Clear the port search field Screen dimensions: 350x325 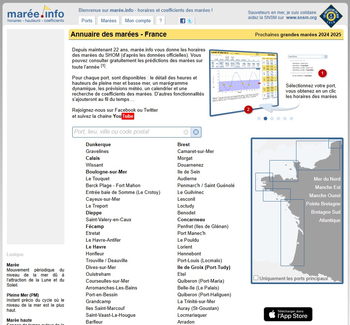coord(186,132)
